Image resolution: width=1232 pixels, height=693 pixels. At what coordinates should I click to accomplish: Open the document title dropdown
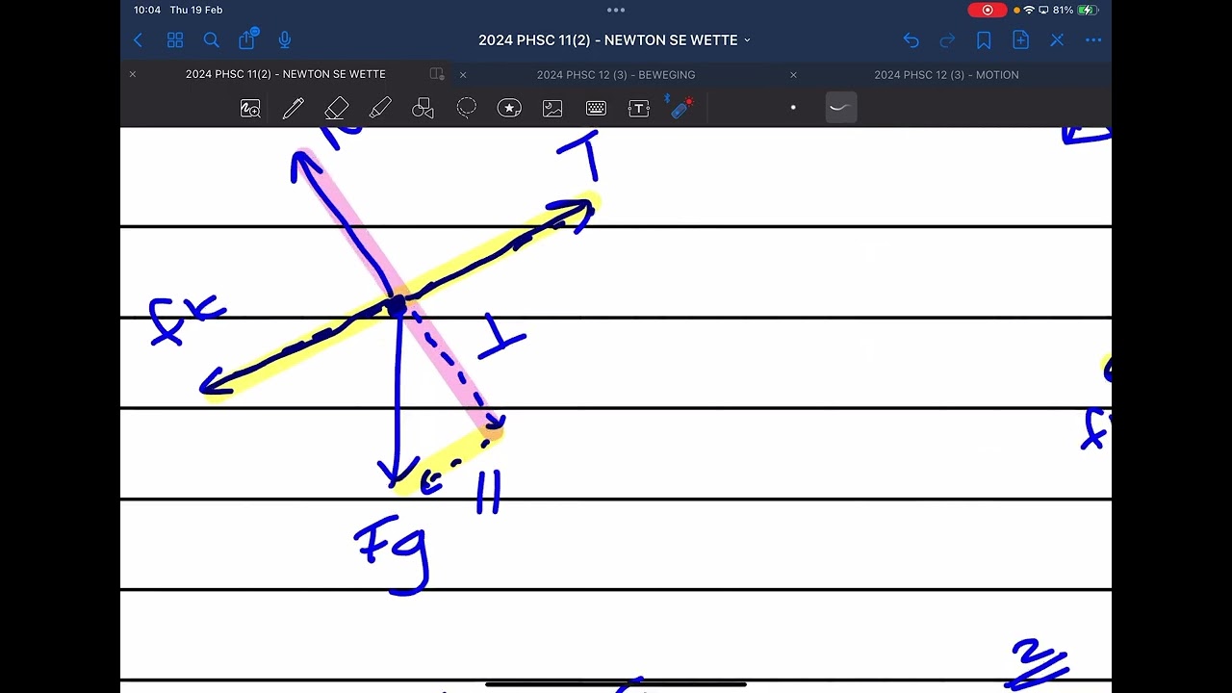click(615, 40)
